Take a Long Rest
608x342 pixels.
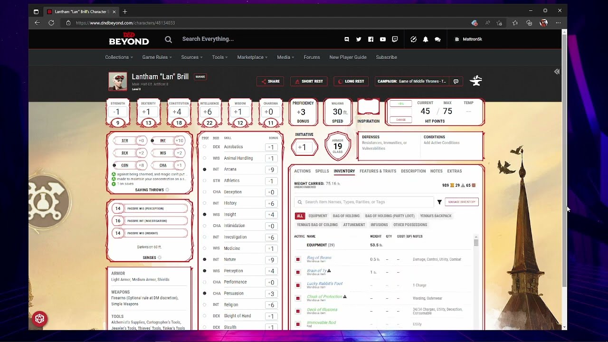coord(351,81)
